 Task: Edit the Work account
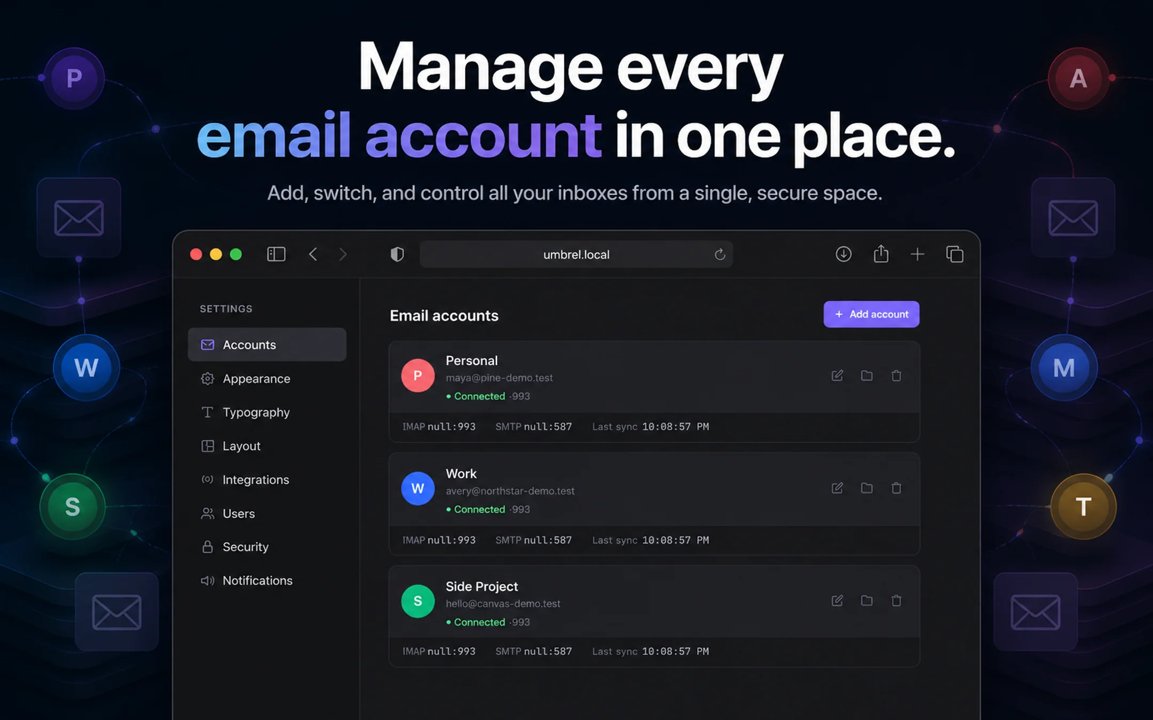click(837, 488)
